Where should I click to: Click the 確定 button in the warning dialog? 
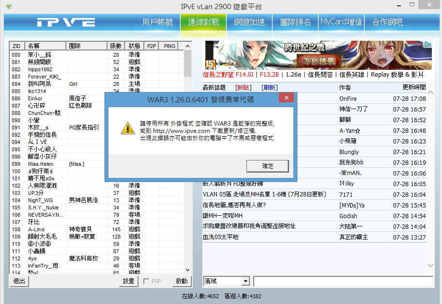[x=267, y=166]
